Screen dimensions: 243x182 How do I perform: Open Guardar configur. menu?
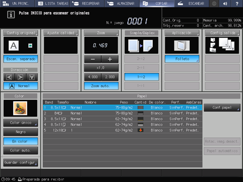point(21,163)
